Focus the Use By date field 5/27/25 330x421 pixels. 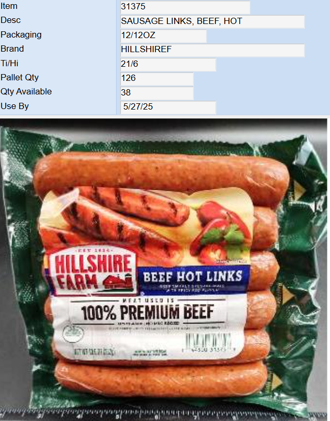click(168, 107)
